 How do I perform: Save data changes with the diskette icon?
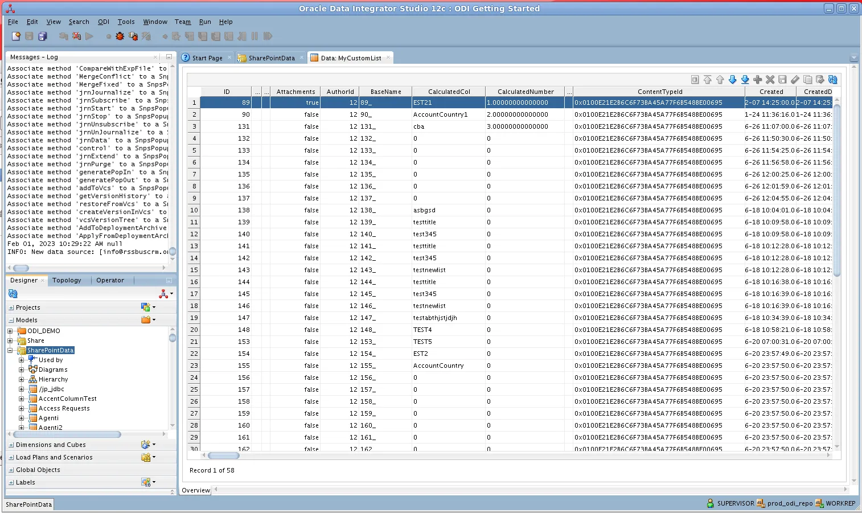tap(783, 80)
